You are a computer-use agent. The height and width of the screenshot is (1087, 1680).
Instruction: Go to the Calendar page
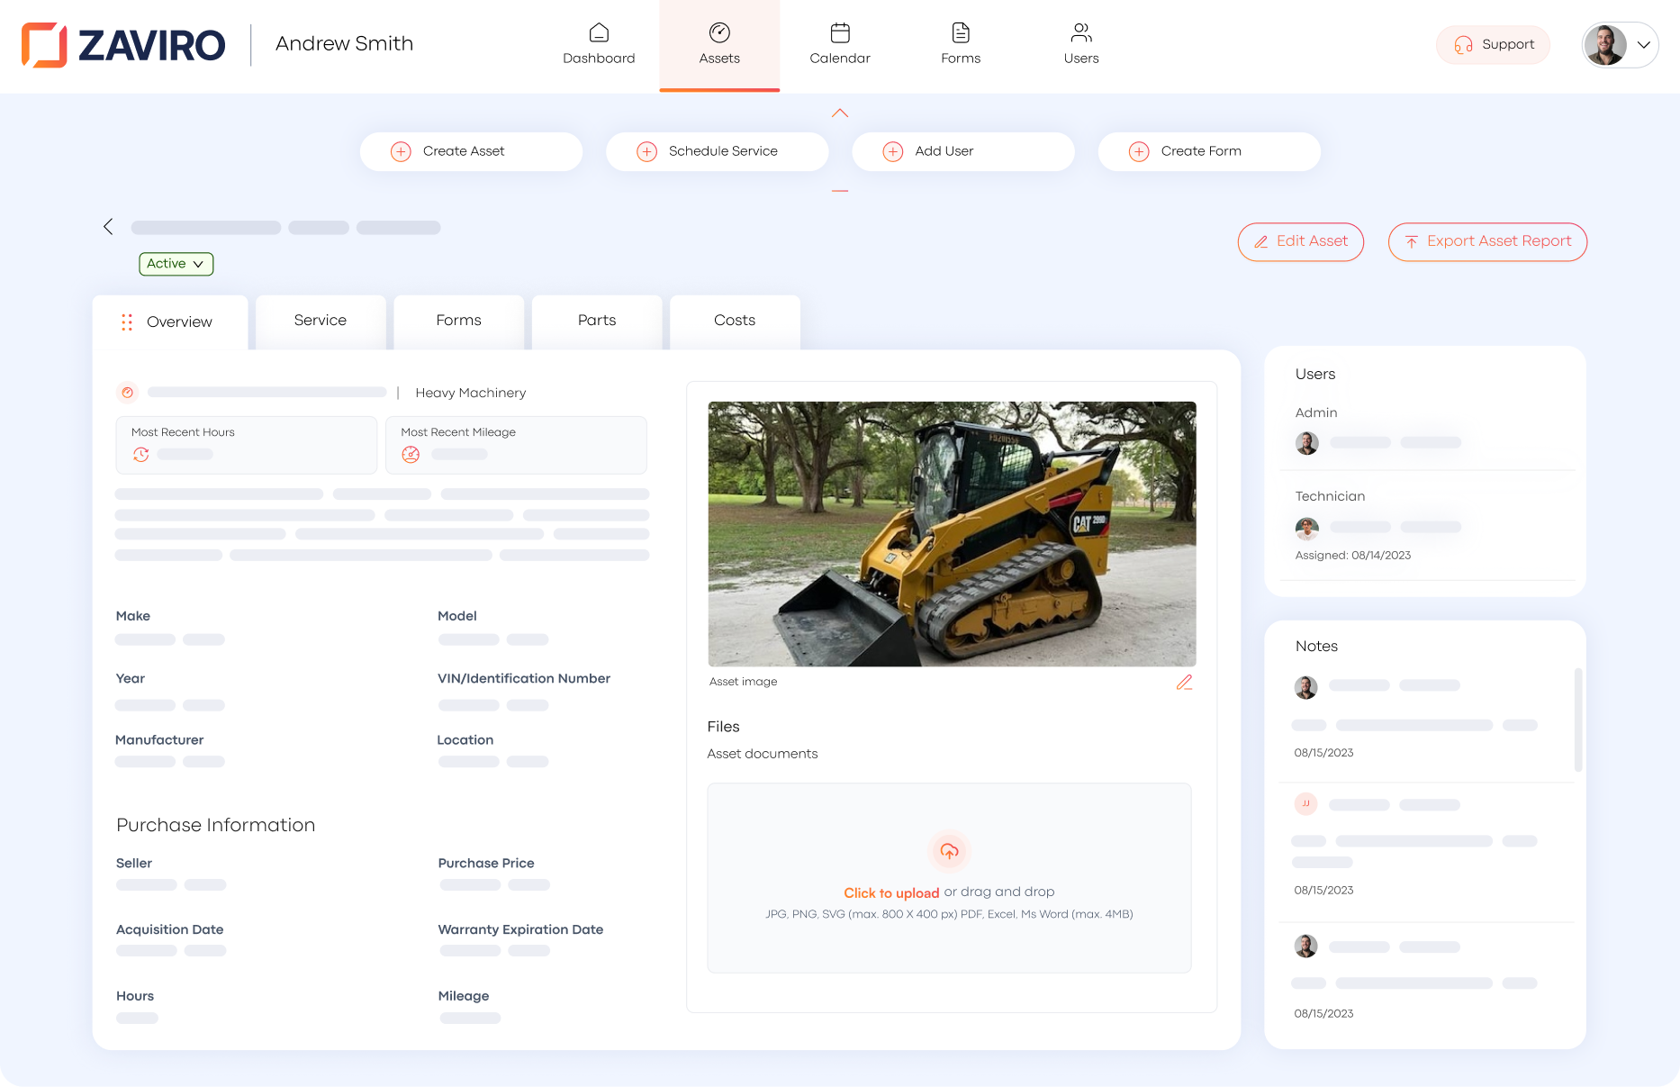tap(840, 45)
